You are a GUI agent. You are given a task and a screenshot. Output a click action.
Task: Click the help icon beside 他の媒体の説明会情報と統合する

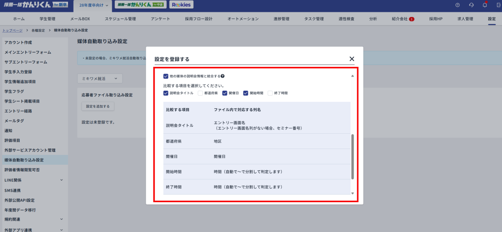pos(223,76)
